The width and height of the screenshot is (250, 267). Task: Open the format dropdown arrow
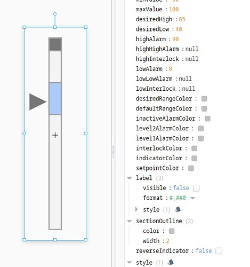coord(192,198)
